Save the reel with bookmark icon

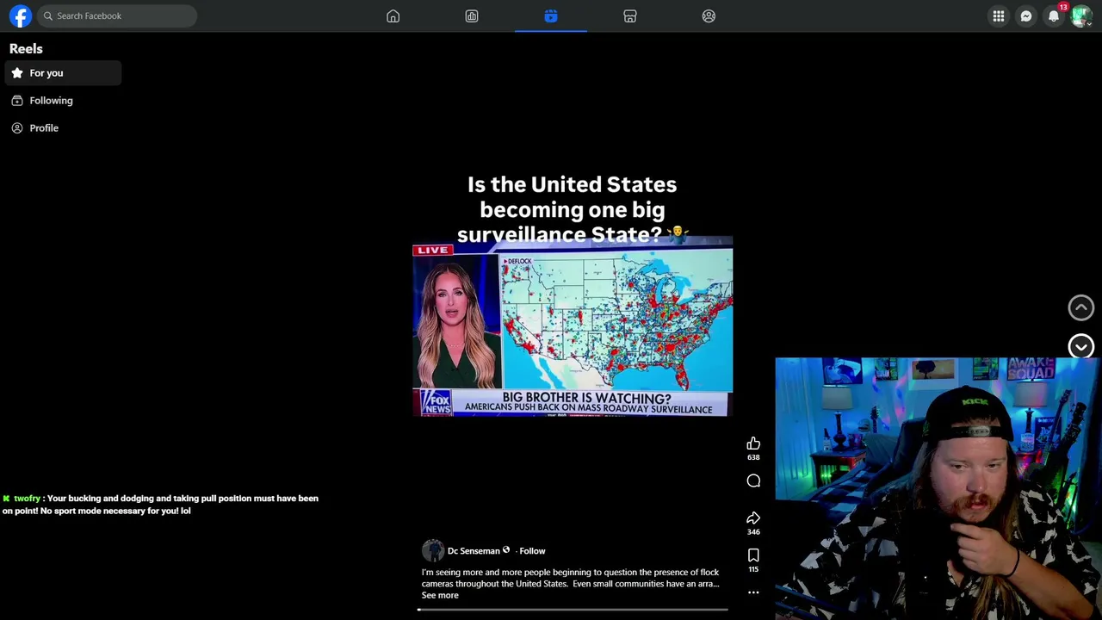(x=753, y=555)
